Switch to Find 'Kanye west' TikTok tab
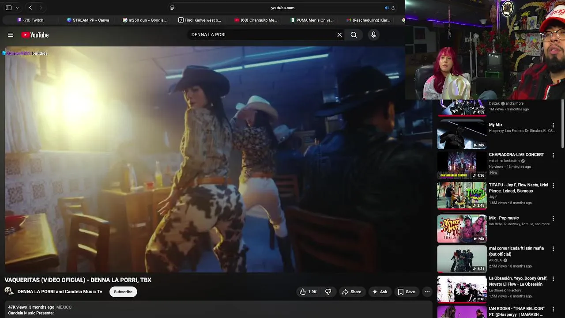This screenshot has width=565, height=318. (200, 20)
